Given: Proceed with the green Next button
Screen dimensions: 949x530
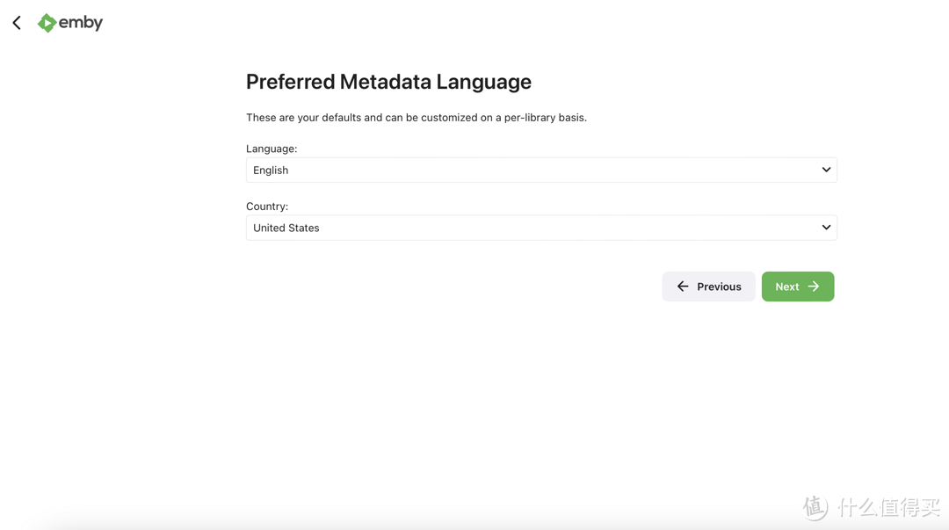Looking at the screenshot, I should coord(797,287).
